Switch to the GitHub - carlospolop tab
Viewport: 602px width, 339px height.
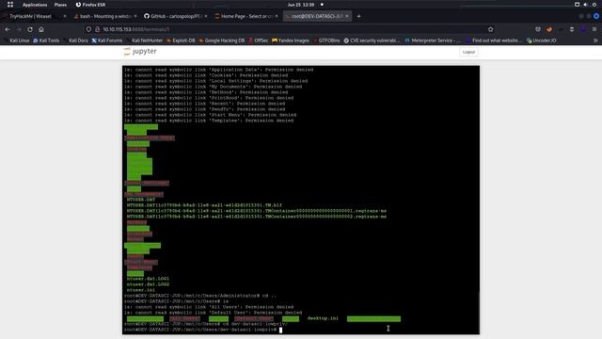tap(176, 16)
